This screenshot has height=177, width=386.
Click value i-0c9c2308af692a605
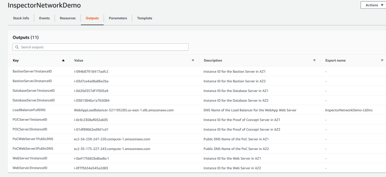pos(91,120)
